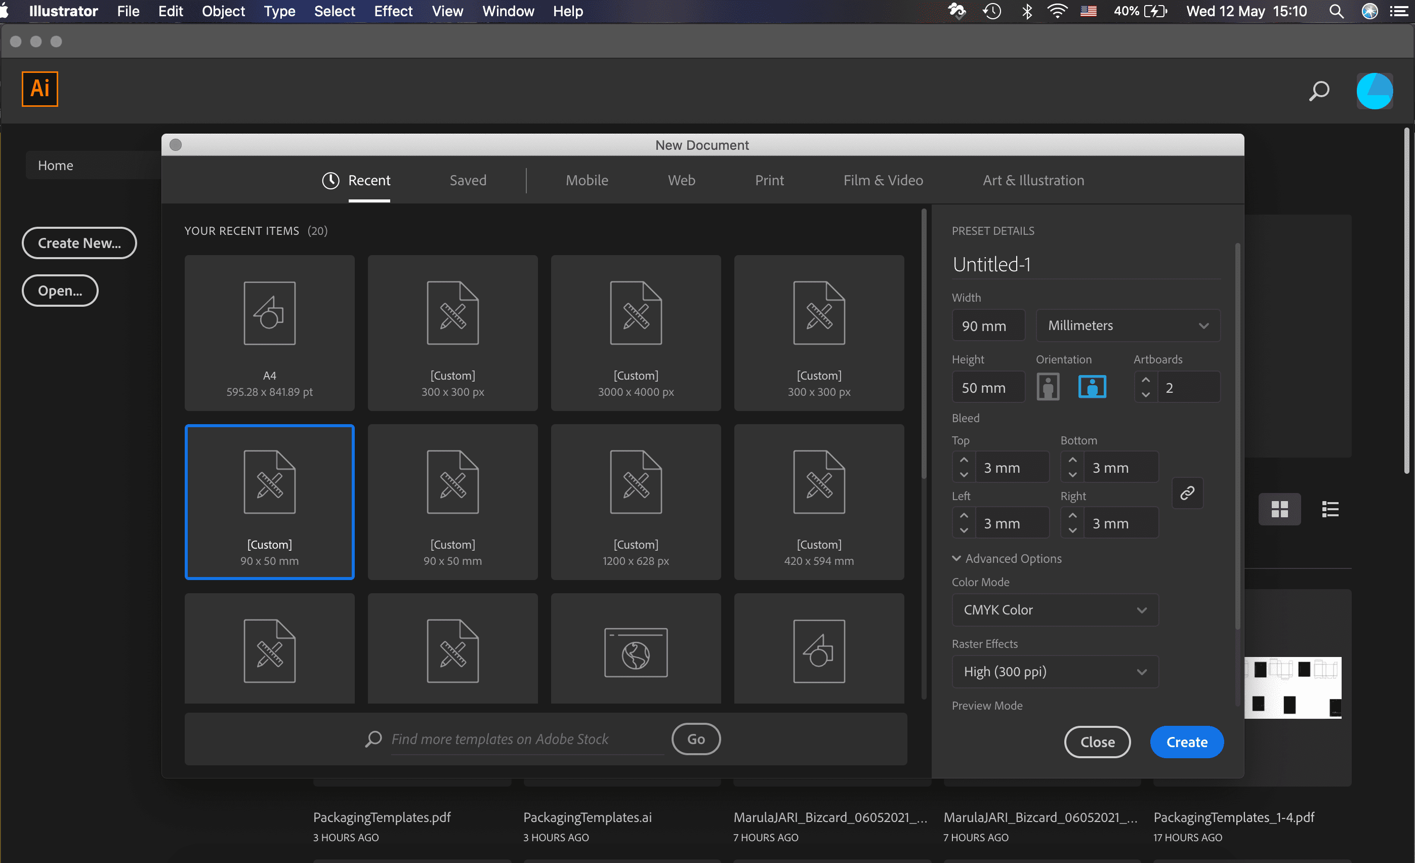Focus the Adobe Stock template search field

(527, 739)
